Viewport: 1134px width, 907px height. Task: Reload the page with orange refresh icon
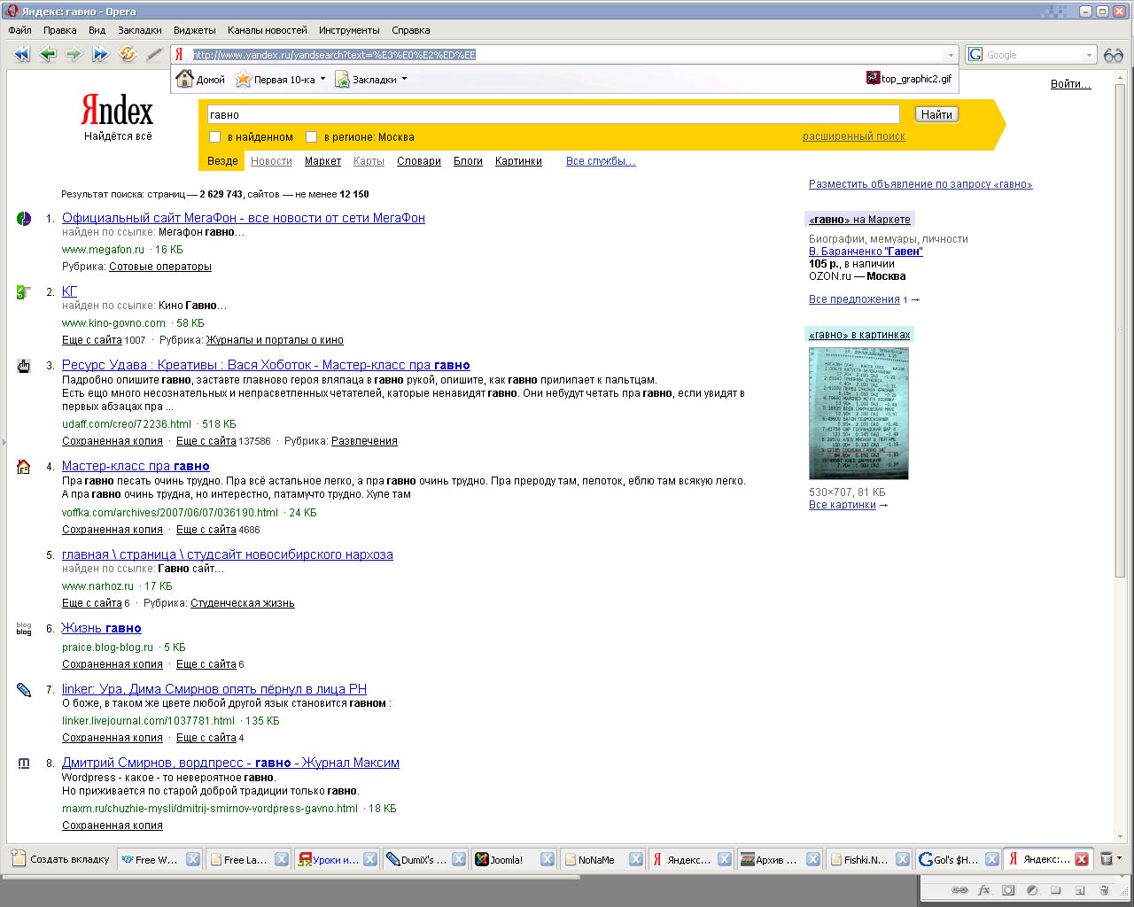point(128,54)
